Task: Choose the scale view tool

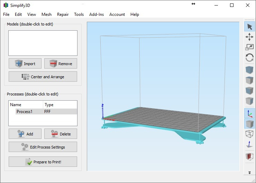Action: click(x=249, y=47)
